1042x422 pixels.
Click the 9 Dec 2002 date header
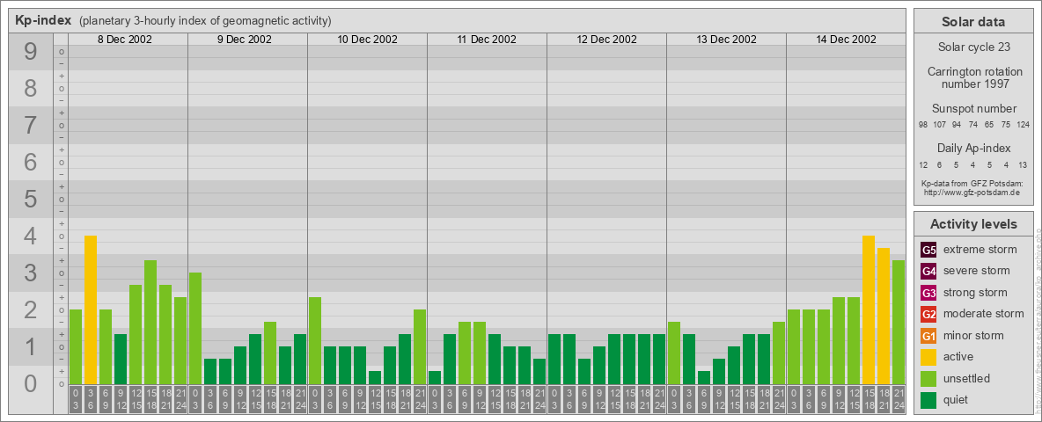pos(245,40)
